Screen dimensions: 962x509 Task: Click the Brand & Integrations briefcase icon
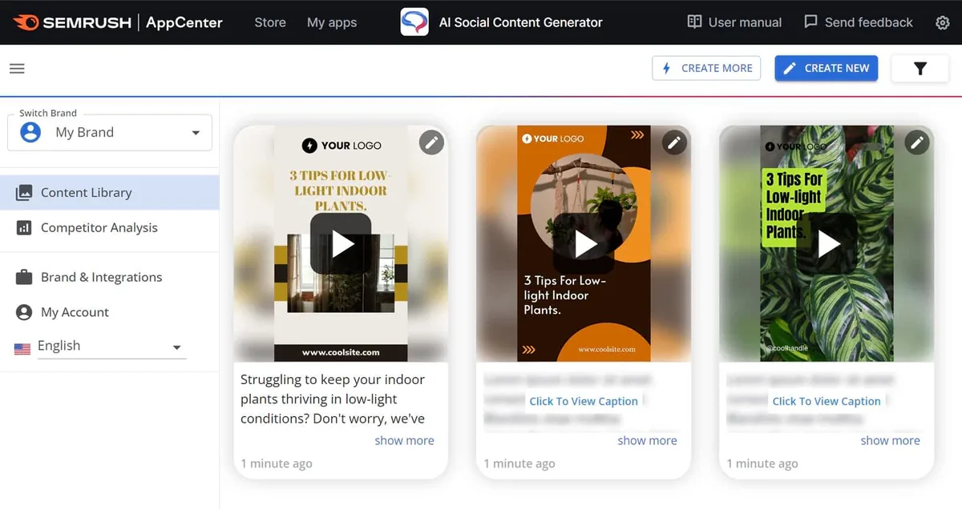pyautogui.click(x=24, y=277)
